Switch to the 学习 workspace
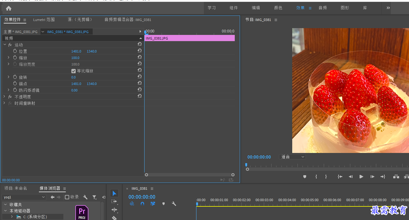409x220 pixels. point(212,8)
